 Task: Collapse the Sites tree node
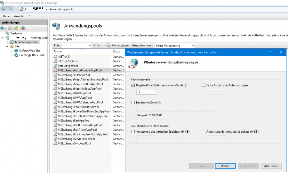(7, 46)
